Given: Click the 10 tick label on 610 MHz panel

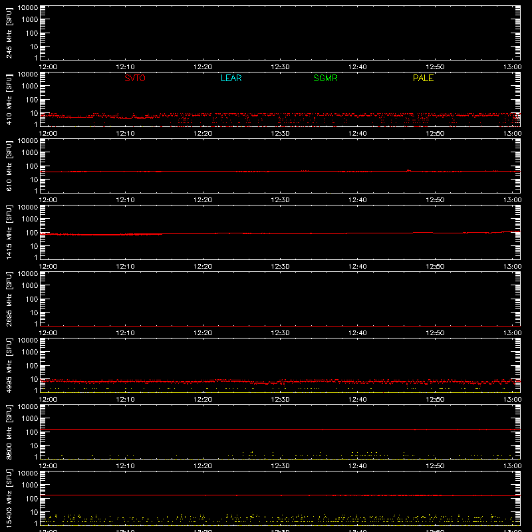Looking at the screenshot, I should pyautogui.click(x=34, y=180).
